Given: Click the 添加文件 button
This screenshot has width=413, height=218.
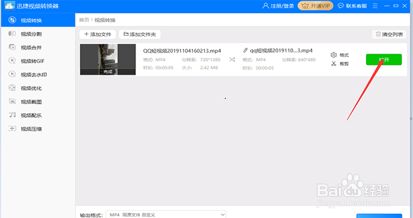Looking at the screenshot, I should point(98,34).
